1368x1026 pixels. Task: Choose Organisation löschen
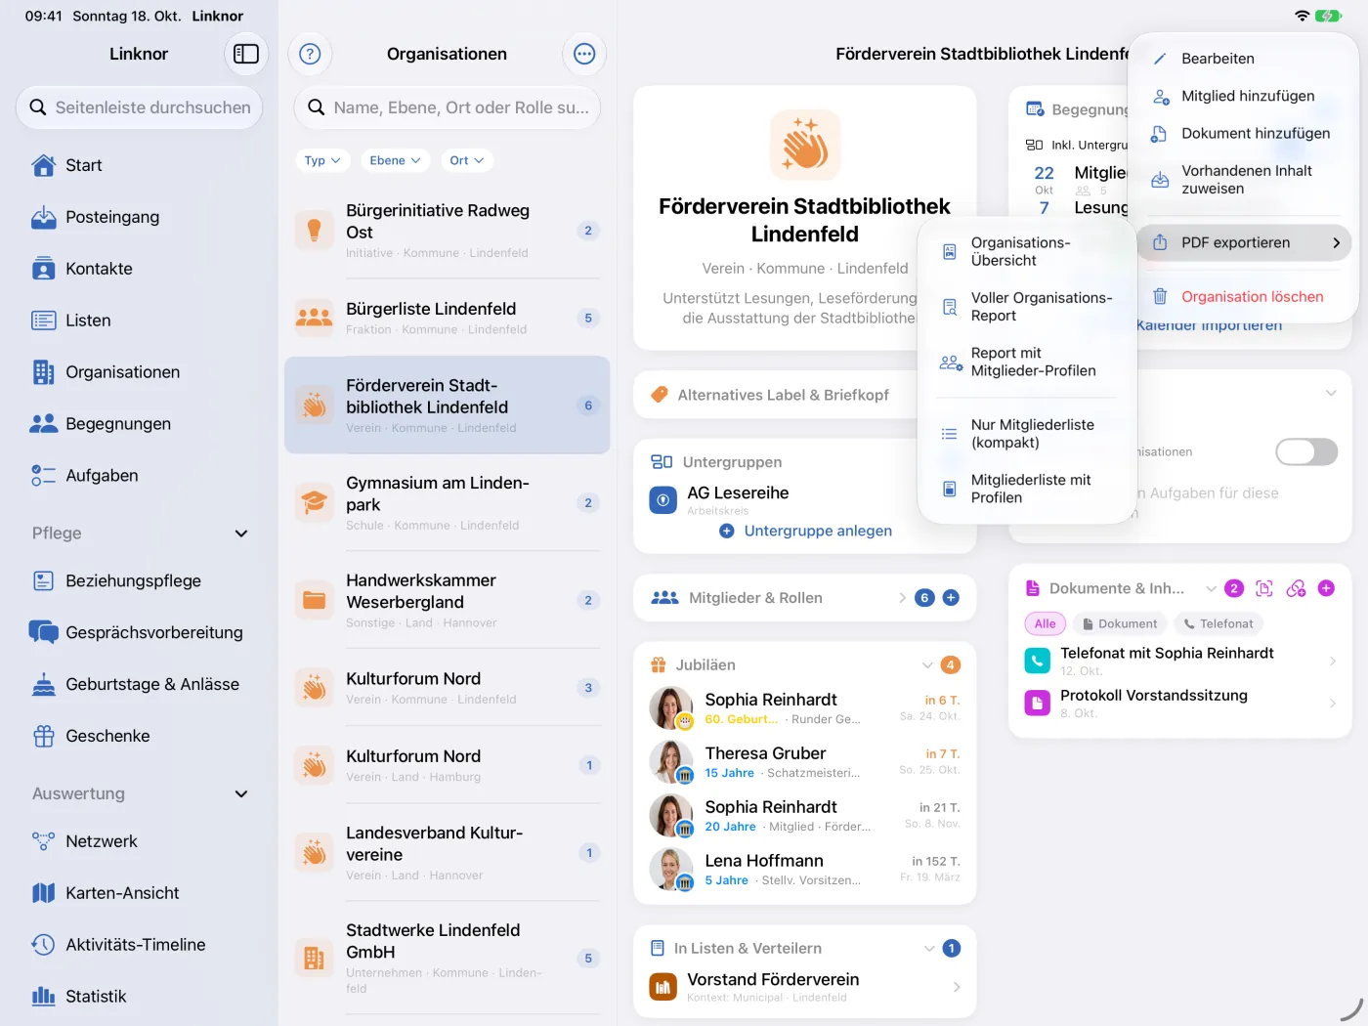click(1243, 297)
